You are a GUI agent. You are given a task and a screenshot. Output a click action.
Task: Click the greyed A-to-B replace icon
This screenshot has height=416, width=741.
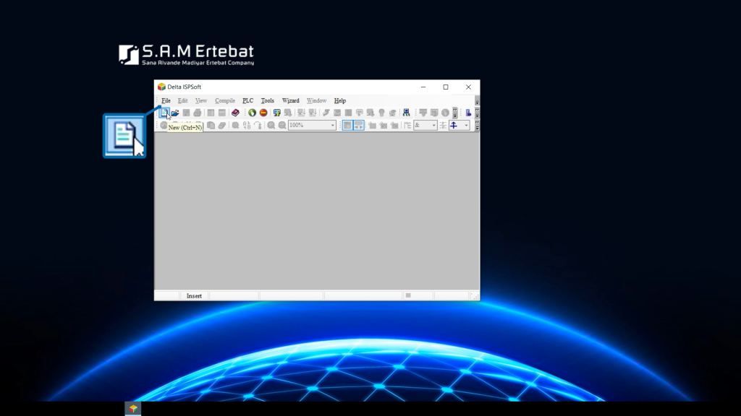[247, 126]
